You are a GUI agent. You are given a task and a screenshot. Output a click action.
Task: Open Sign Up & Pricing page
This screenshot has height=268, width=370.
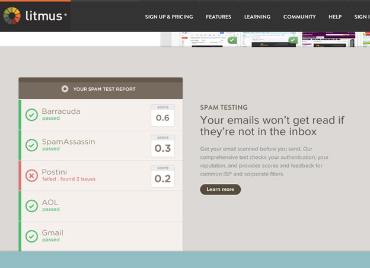click(169, 17)
